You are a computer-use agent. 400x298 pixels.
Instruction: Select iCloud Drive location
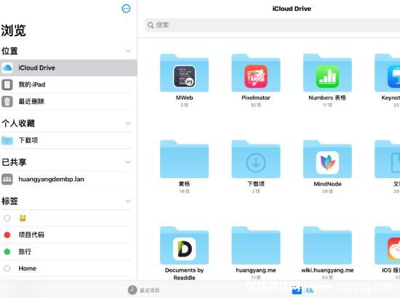[x=68, y=68]
